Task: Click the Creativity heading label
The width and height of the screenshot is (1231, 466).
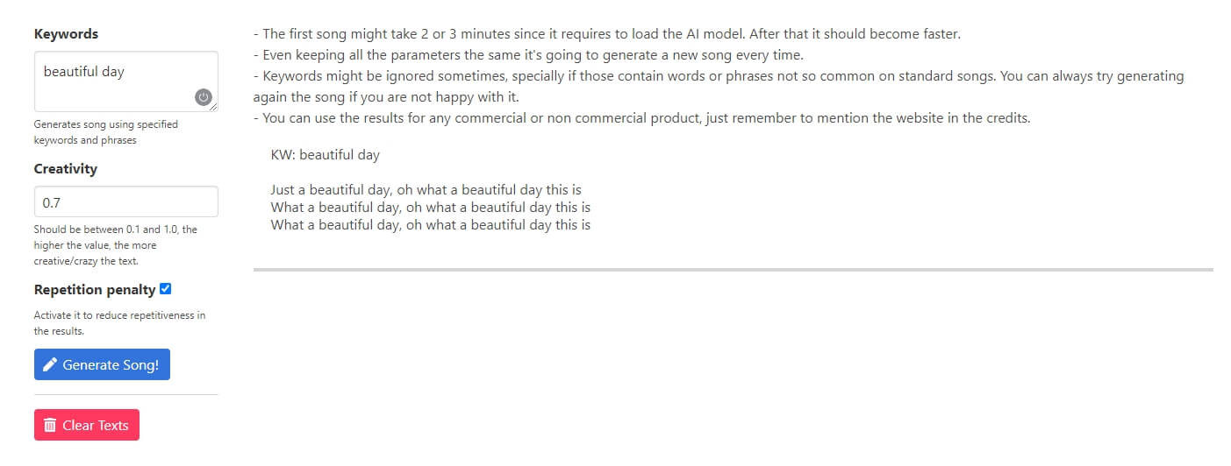Action: 66,169
